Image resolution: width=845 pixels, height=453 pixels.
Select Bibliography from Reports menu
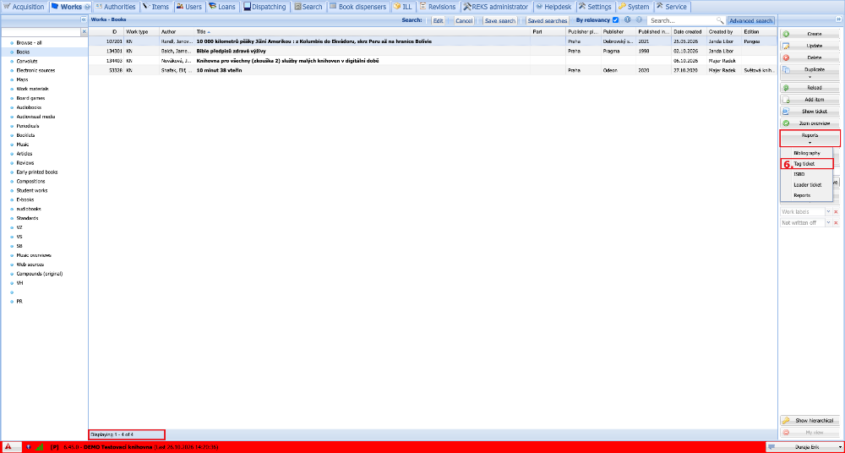[806, 153]
